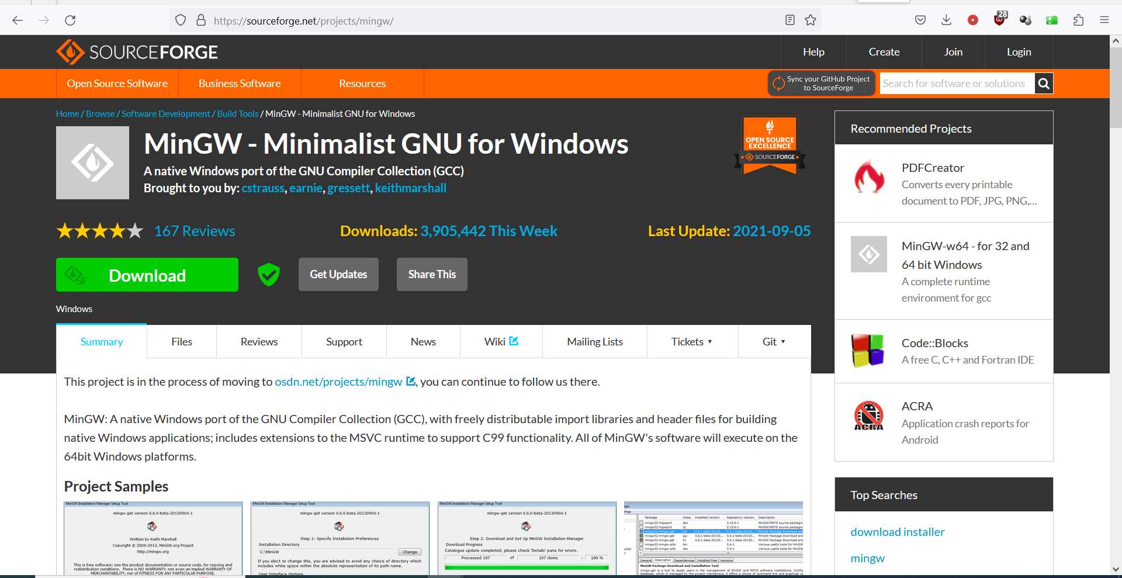Viewport: 1122px width, 578px height.
Task: Click the MinGW-w64 project icon
Action: pyautogui.click(x=868, y=254)
